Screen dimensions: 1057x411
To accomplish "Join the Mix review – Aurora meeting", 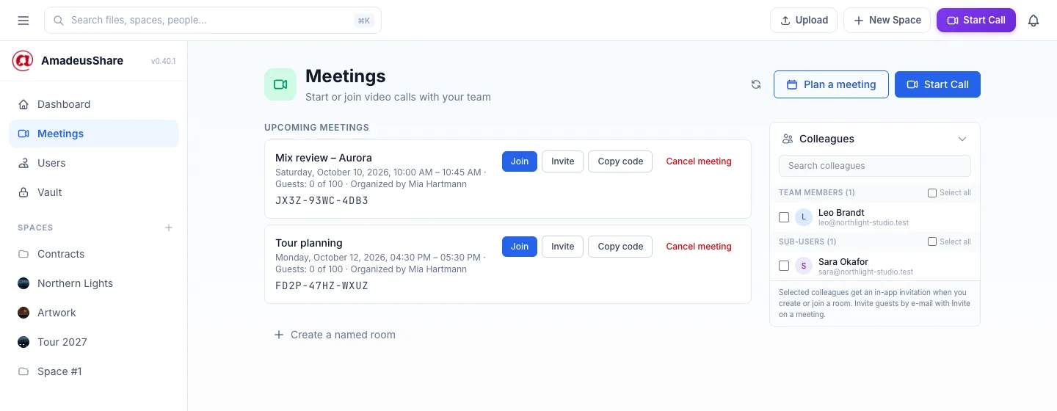I will (520, 161).
